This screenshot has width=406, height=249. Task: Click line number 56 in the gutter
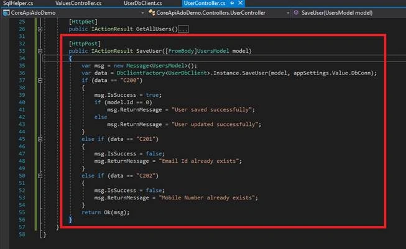tap(22, 220)
